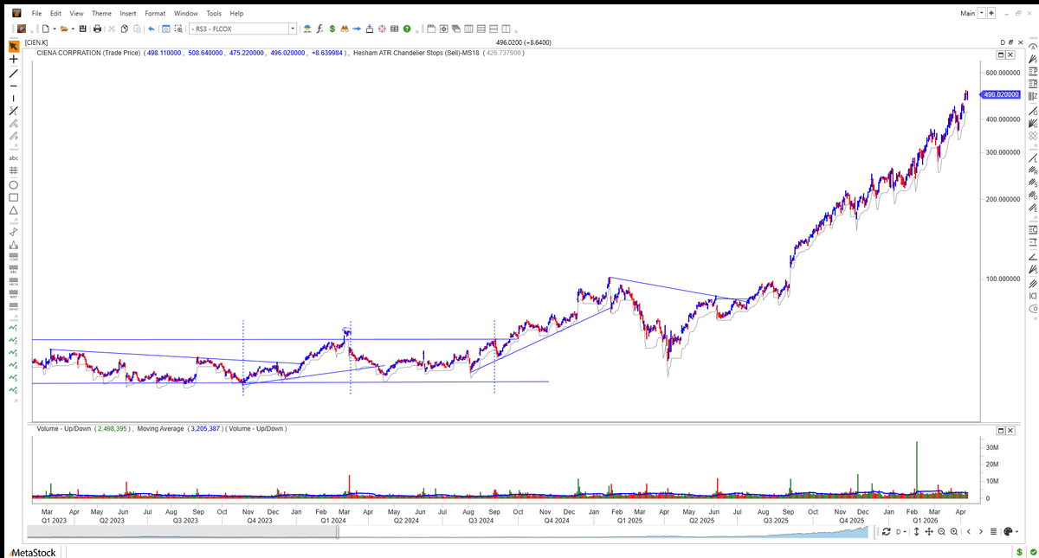Screen dimensions: 1039x558
Task: Click the Moving Average label in volume pane
Action: (x=160, y=428)
